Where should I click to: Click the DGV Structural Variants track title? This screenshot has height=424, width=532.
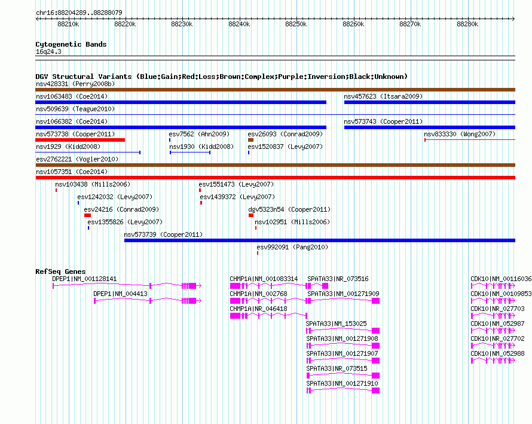(x=221, y=77)
